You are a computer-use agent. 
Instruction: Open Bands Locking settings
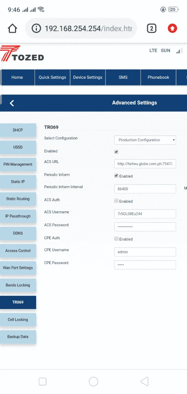pyautogui.click(x=18, y=285)
